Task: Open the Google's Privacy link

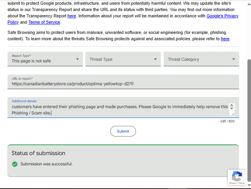Action: pos(222,16)
